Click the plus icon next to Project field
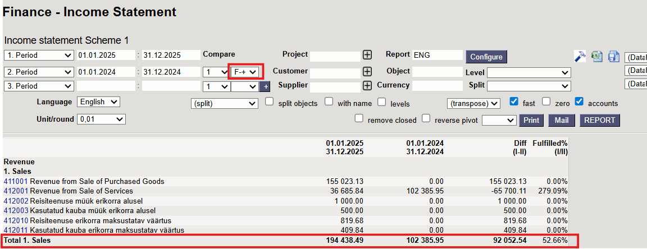The height and width of the screenshot is (249, 647). [367, 55]
